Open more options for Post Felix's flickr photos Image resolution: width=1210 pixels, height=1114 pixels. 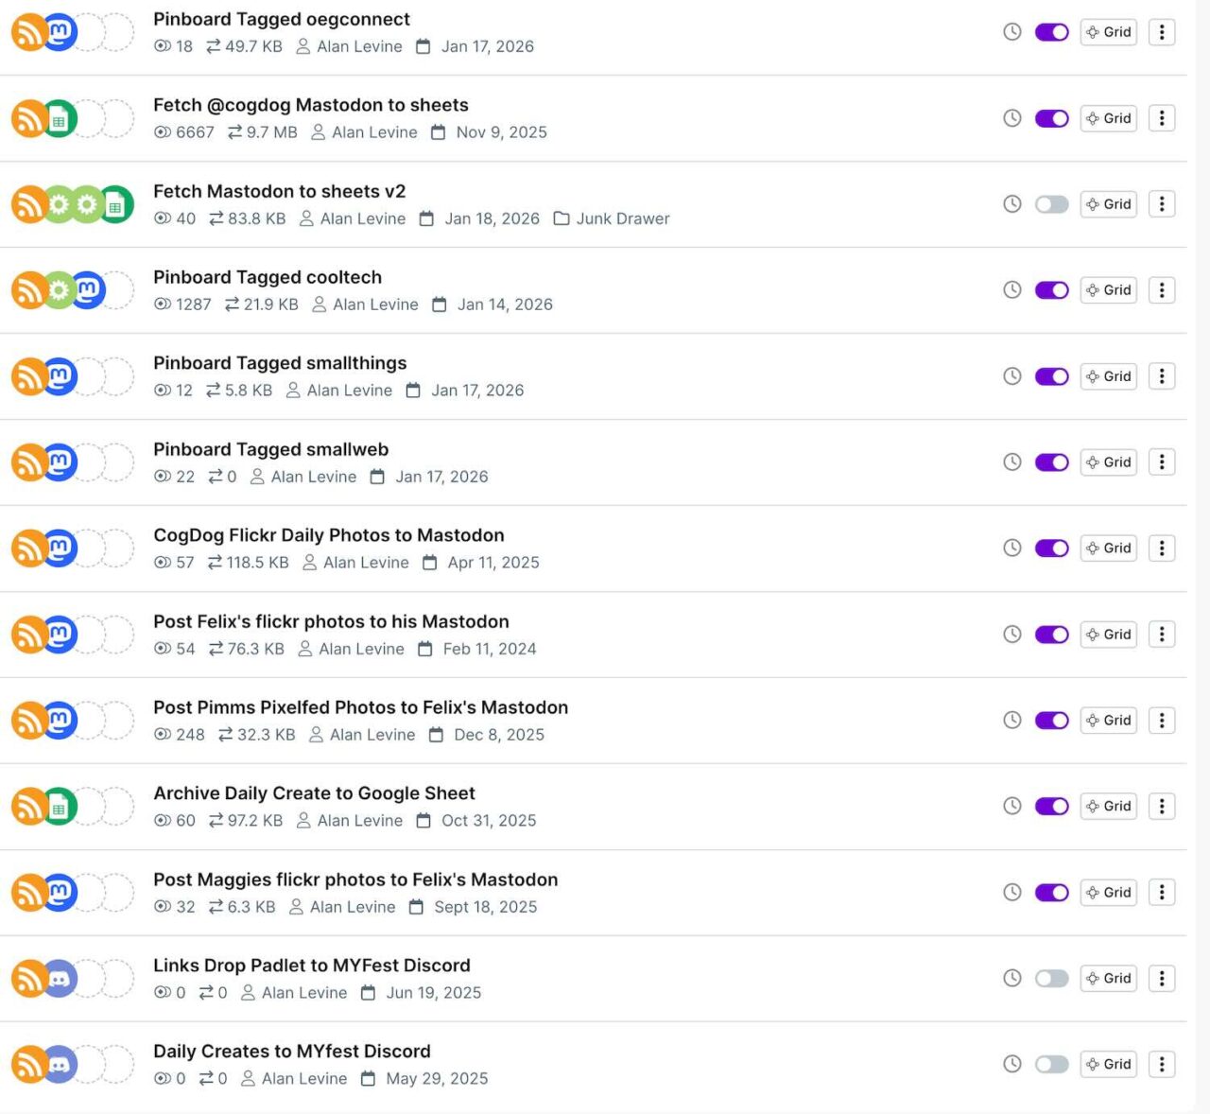(1162, 635)
